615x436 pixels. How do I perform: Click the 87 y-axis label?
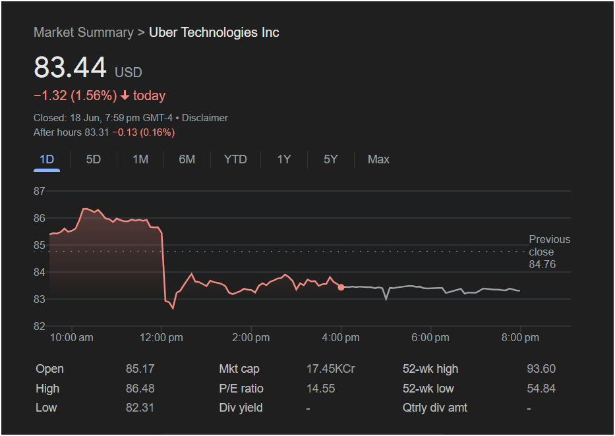coord(40,191)
